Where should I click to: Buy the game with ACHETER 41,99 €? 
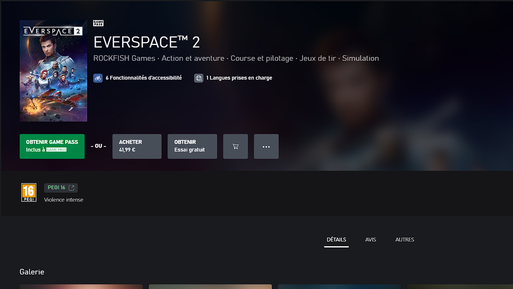[x=137, y=146]
